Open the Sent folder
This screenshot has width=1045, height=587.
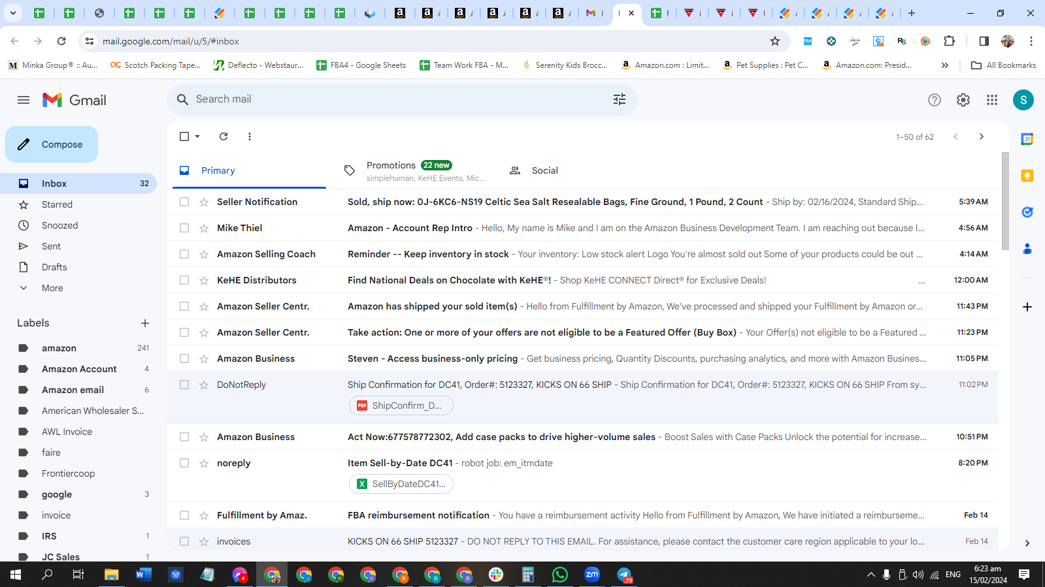click(x=78, y=246)
